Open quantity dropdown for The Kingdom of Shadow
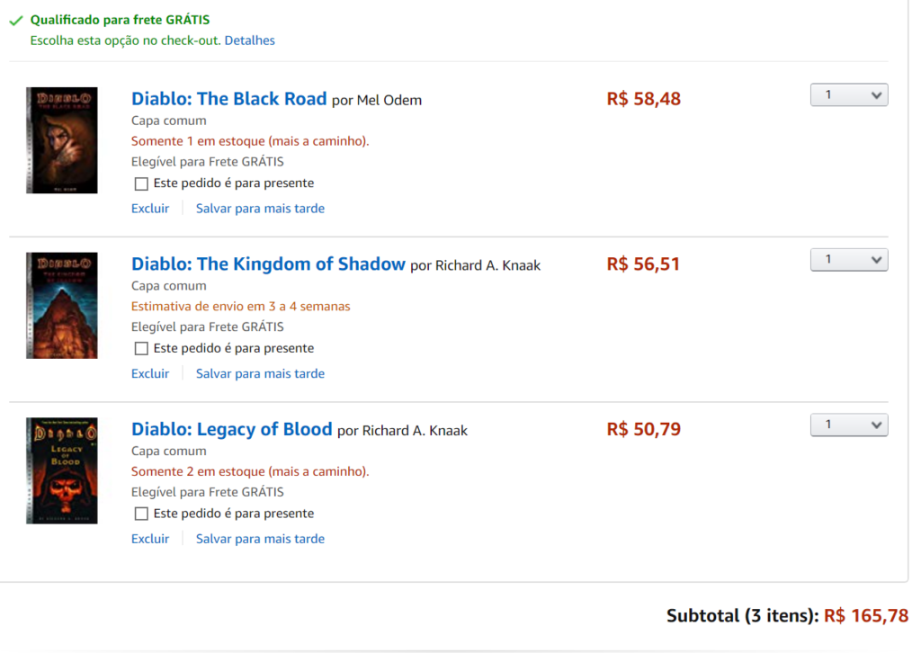 click(848, 260)
